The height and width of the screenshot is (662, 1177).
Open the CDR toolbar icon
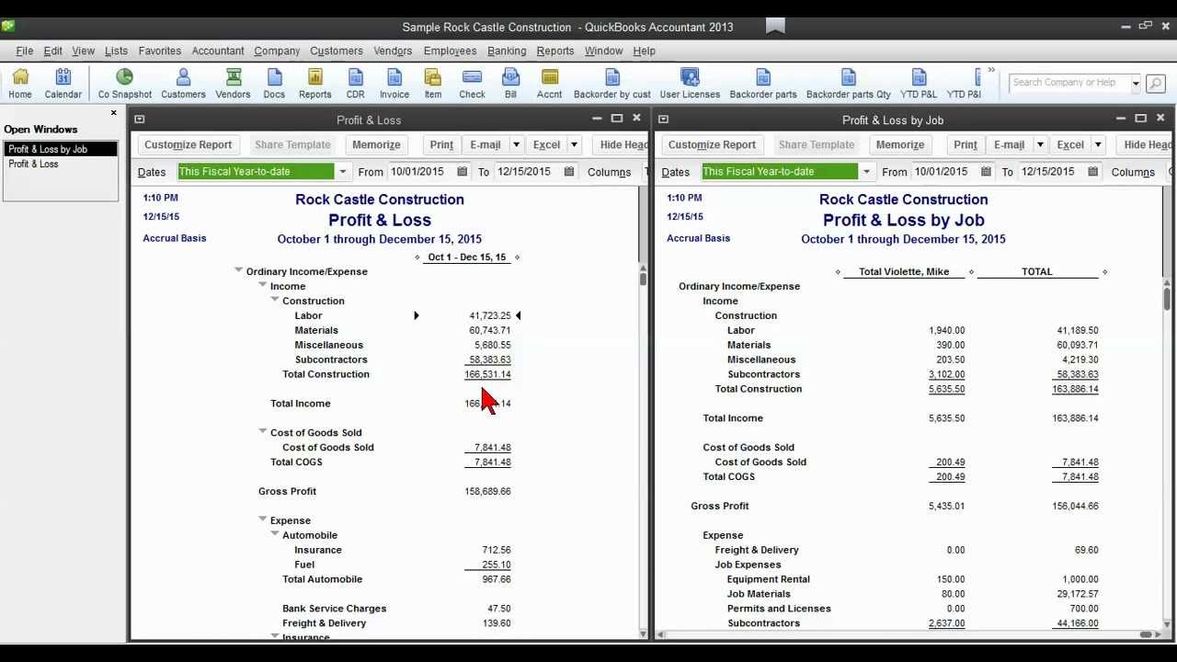tap(356, 83)
